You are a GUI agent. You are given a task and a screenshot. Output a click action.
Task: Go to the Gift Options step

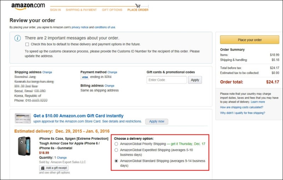tap(112, 10)
